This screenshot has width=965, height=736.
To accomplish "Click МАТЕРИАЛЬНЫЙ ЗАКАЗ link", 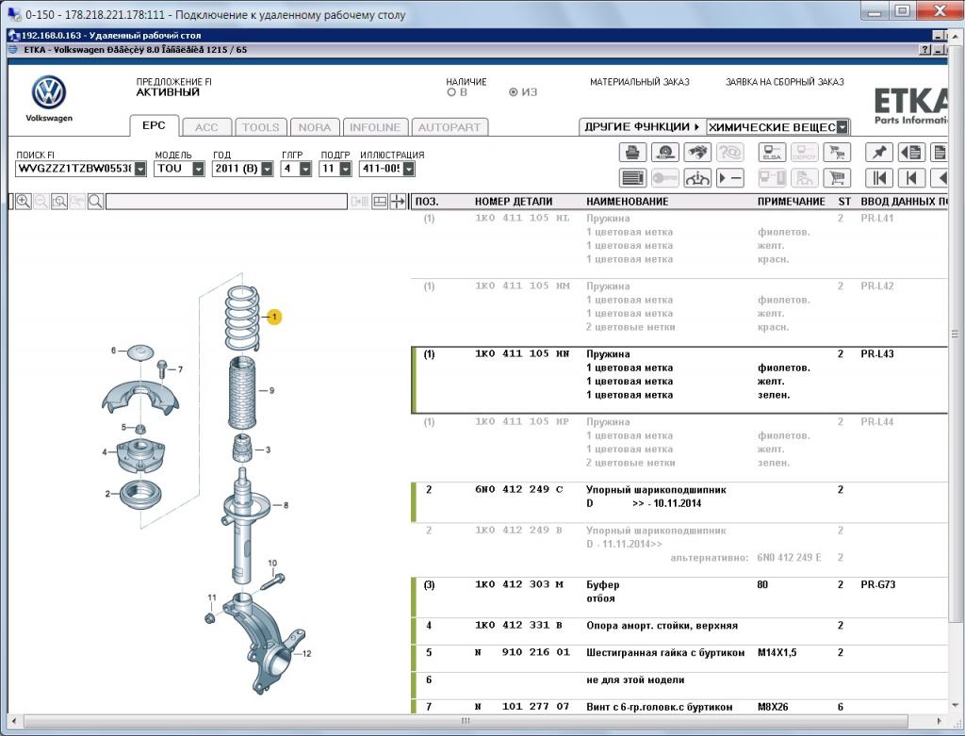I will (x=640, y=82).
